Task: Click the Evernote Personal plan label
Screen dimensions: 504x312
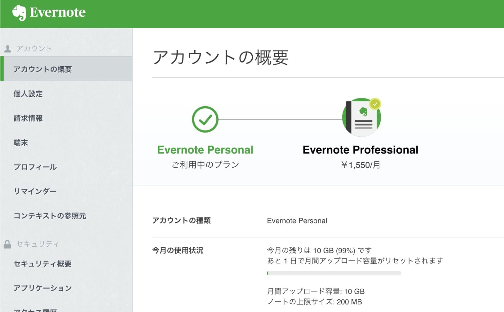Action: (205, 150)
